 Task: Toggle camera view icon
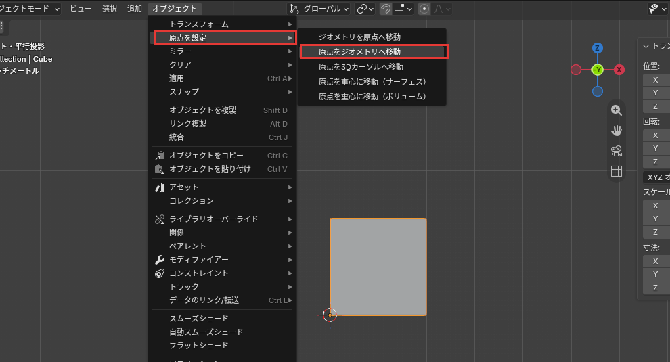[616, 151]
